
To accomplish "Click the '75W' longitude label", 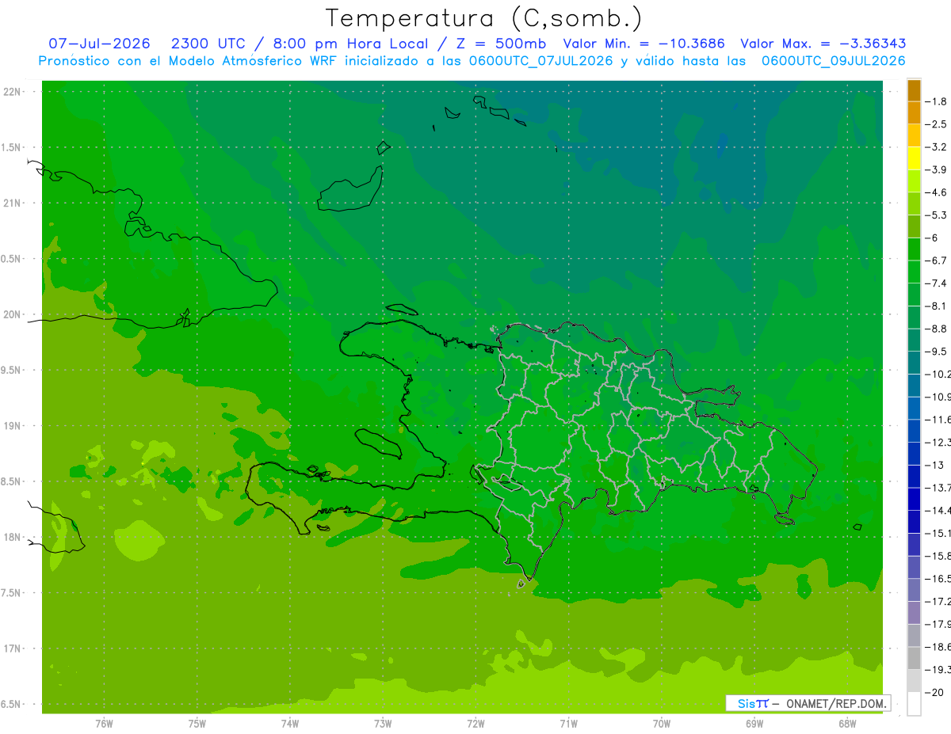I will (197, 724).
